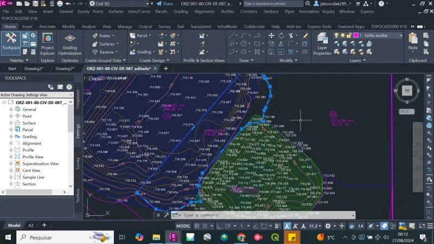Click the magenta layer color swatch
Screen dimensions: 434x244
pos(356,35)
